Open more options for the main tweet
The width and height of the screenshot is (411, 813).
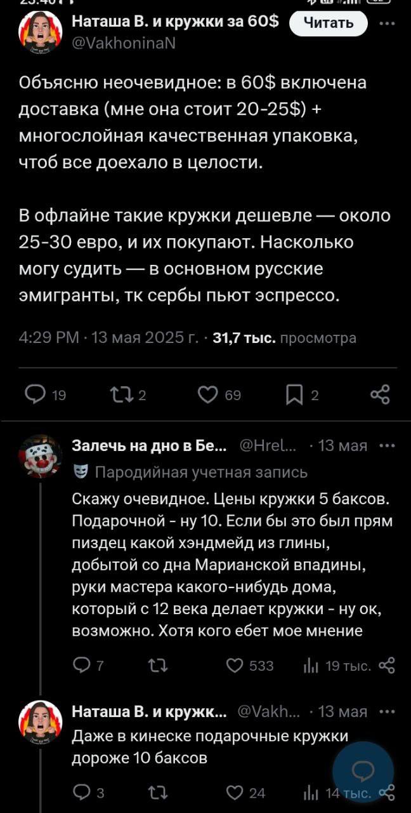pyautogui.click(x=386, y=25)
